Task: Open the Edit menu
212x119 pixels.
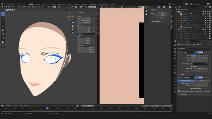Action: [x=9, y=4]
